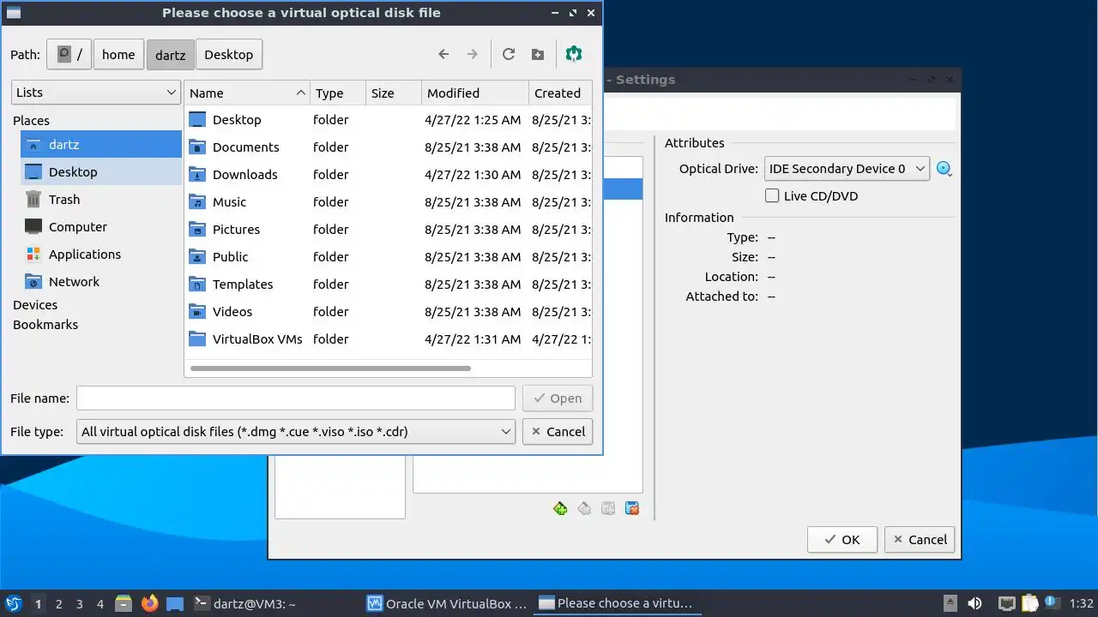The width and height of the screenshot is (1098, 617).
Task: Switch to workspace 2 in taskbar pager
Action: pyautogui.click(x=58, y=604)
